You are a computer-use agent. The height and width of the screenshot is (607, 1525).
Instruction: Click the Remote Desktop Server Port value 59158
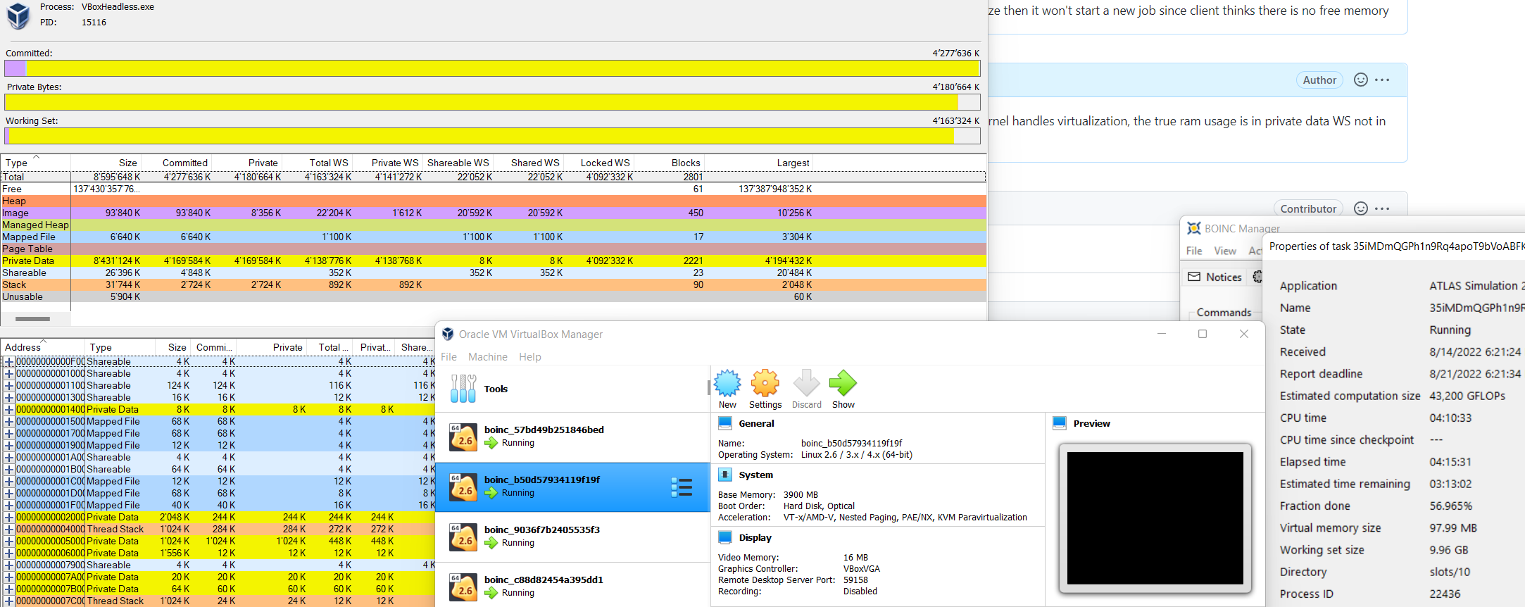[x=855, y=580]
